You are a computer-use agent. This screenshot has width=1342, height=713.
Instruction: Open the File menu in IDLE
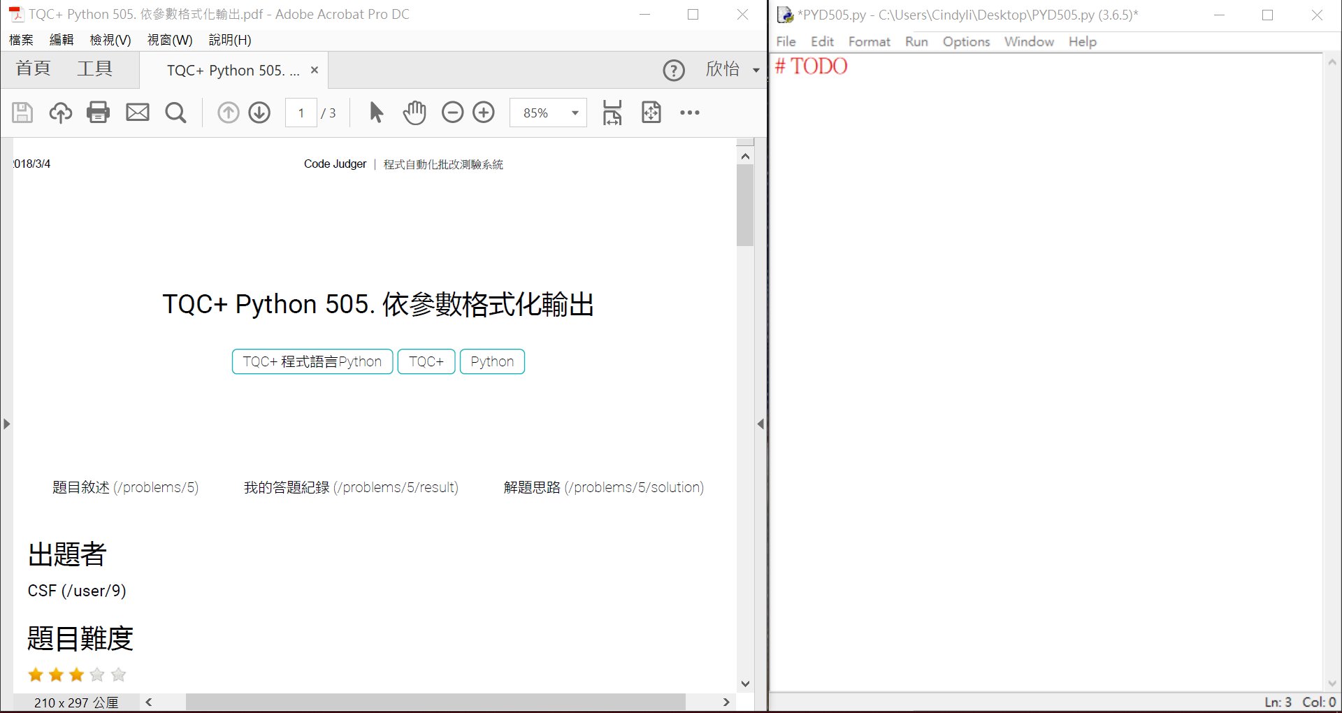(x=786, y=42)
